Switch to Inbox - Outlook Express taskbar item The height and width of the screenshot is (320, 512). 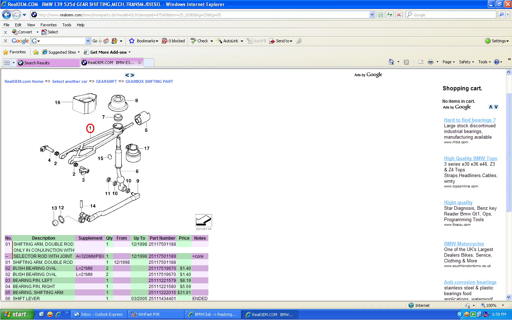99,314
